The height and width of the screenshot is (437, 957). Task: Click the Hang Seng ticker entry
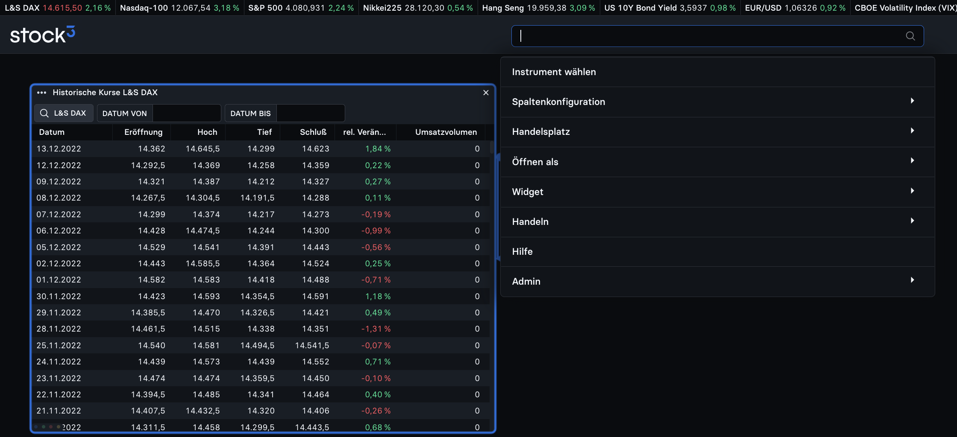point(538,8)
